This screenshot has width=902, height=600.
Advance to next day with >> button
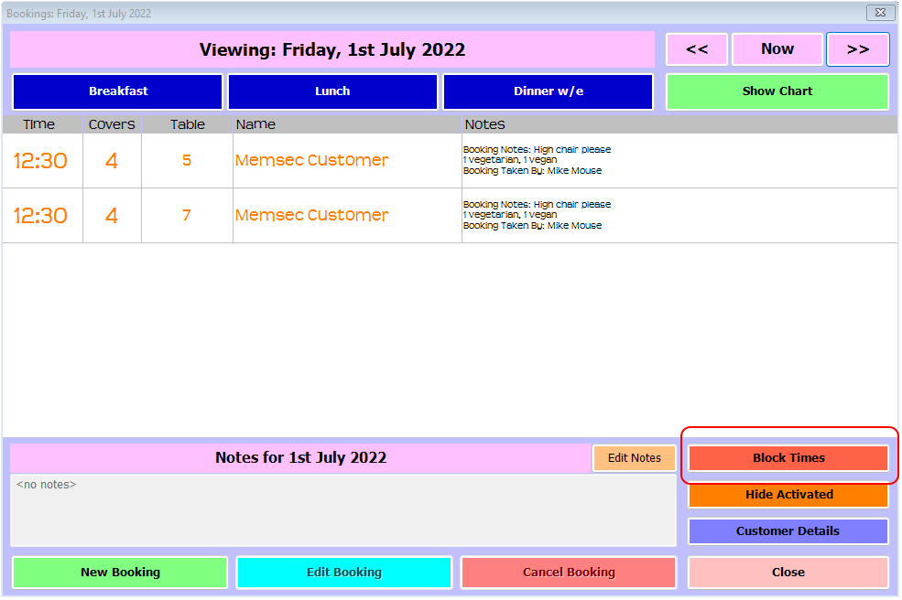click(x=857, y=49)
